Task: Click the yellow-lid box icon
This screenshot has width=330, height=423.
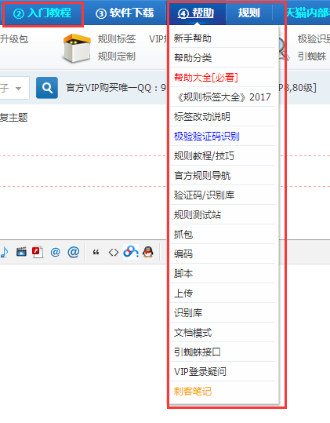Action: (77, 48)
